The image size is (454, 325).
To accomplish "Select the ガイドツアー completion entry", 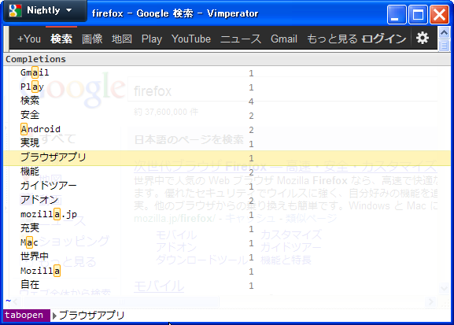I will 227,186.
